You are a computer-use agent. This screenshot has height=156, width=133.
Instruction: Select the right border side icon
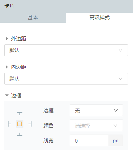pos(30,124)
